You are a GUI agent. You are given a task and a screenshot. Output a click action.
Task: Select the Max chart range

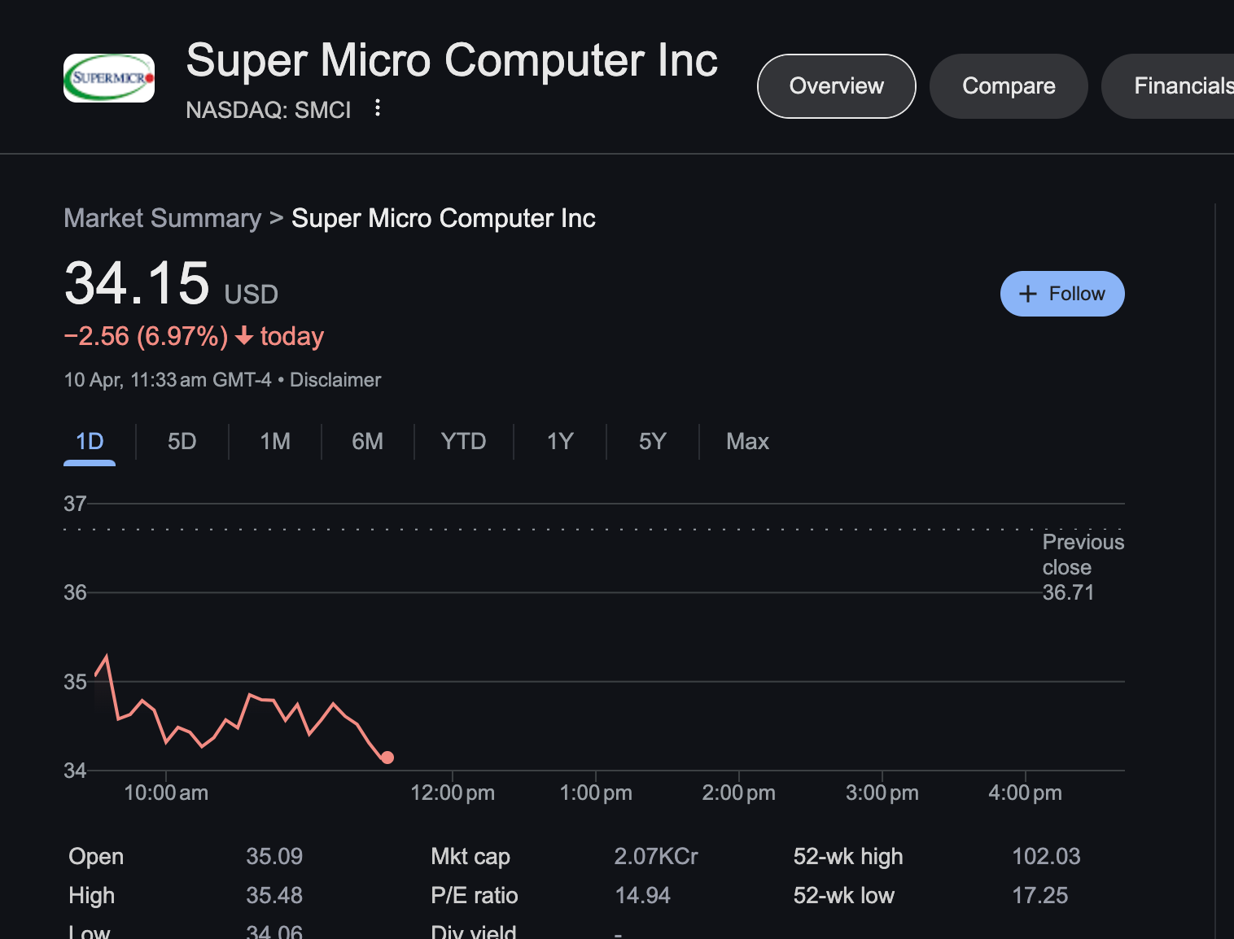(x=747, y=442)
